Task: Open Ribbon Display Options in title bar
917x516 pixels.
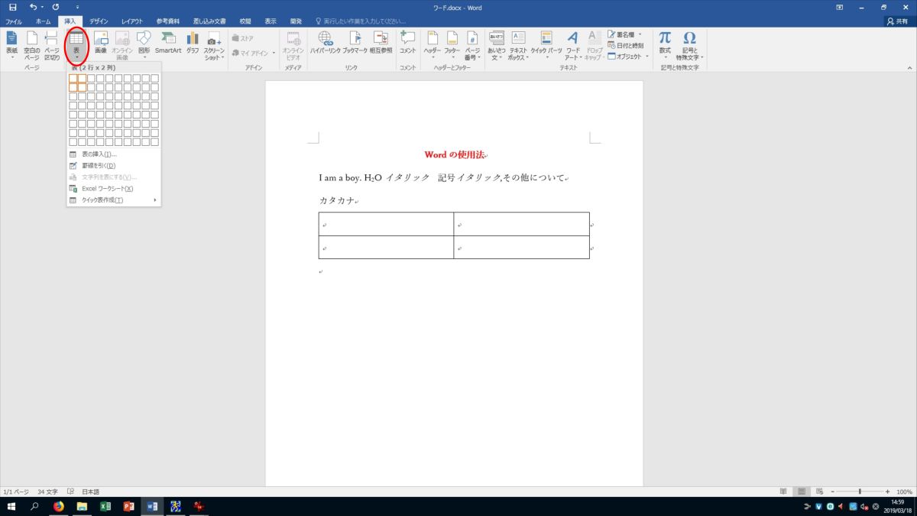Action: pyautogui.click(x=840, y=7)
